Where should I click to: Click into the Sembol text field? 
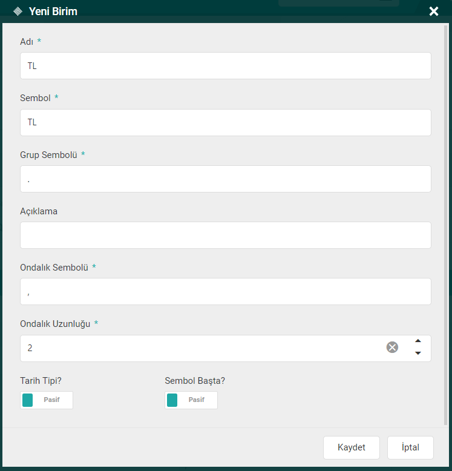(x=225, y=122)
